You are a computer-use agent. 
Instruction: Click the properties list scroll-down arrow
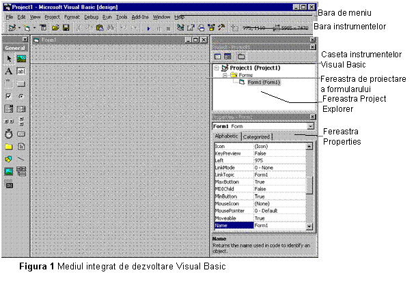309,226
